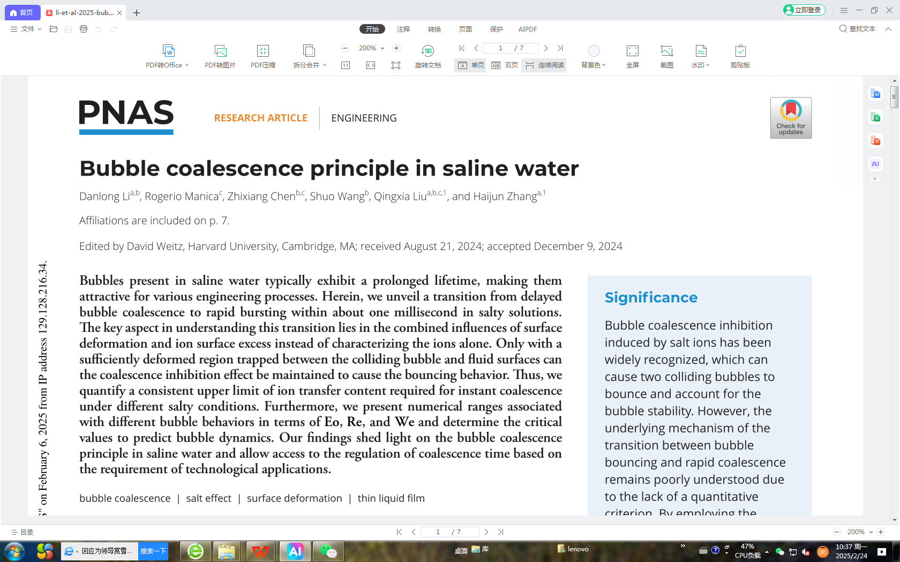Select the 保护 protect tab
Viewport: 900px width, 562px height.
pyautogui.click(x=497, y=29)
